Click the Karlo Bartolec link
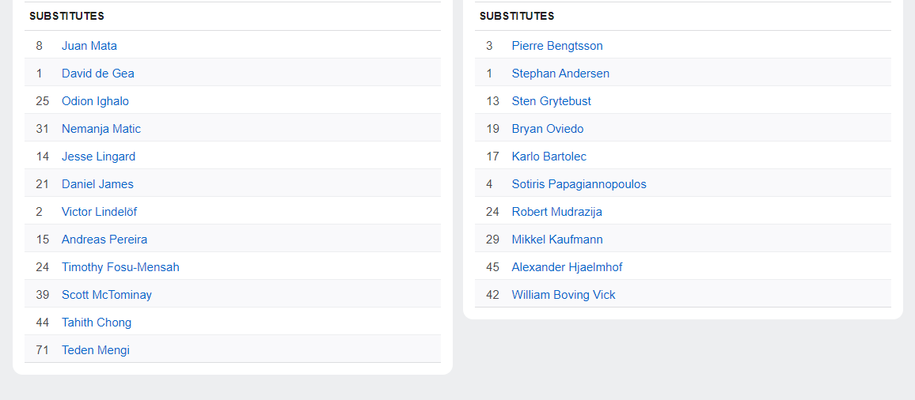 pyautogui.click(x=549, y=157)
